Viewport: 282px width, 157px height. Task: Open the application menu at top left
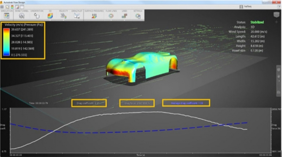point(2,7)
